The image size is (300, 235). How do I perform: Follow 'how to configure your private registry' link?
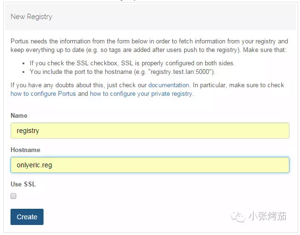141,94
